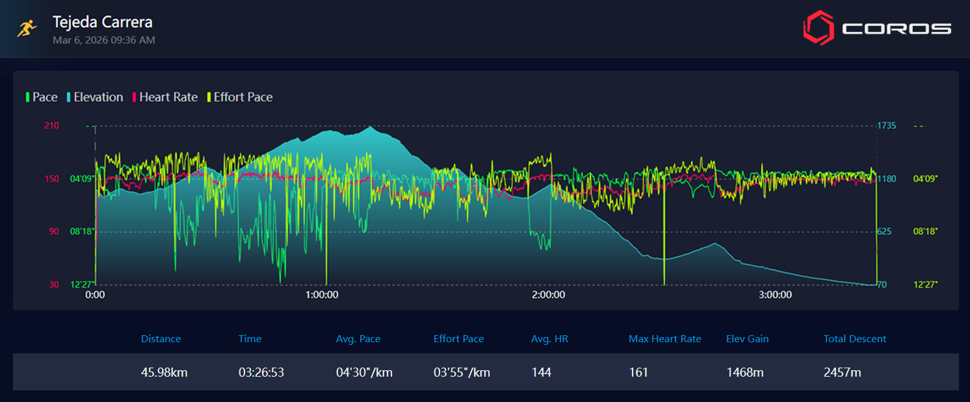This screenshot has height=402, width=970.
Task: Select the Tejeda Carrera activity title
Action: tap(103, 22)
